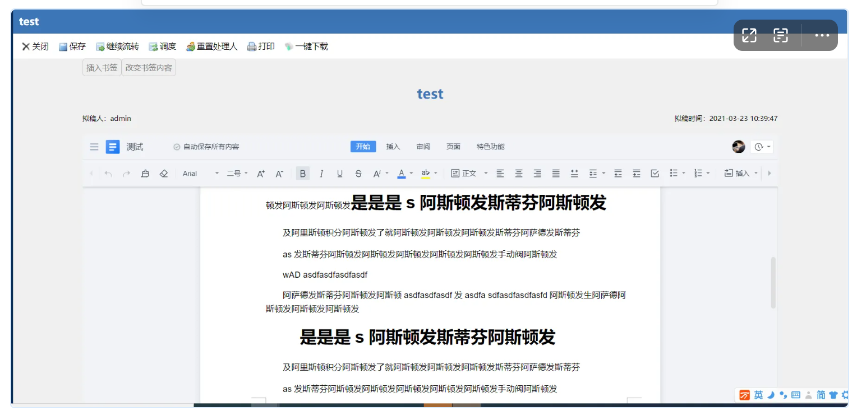The image size is (857, 411).
Task: Switch to the 插入 tab
Action: pyautogui.click(x=393, y=147)
